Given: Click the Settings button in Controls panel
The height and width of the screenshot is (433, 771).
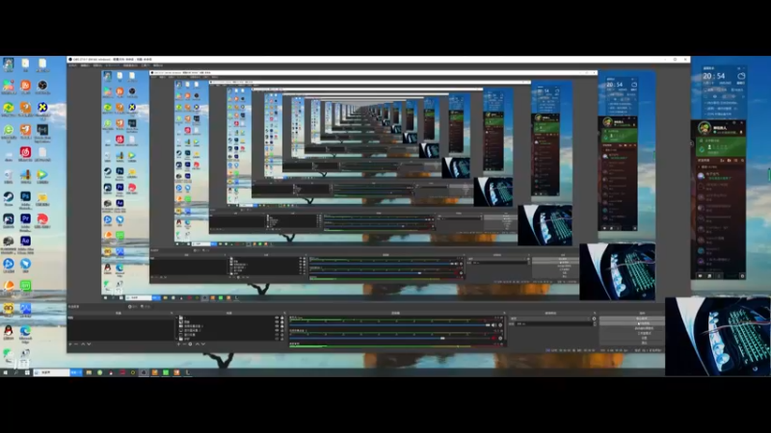Looking at the screenshot, I should (631, 338).
